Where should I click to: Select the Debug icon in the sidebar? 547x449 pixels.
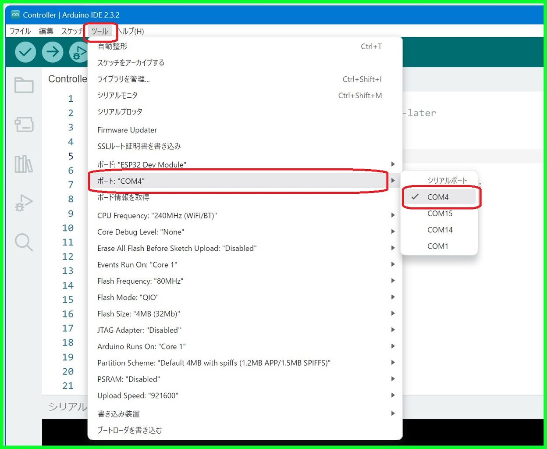[x=24, y=203]
